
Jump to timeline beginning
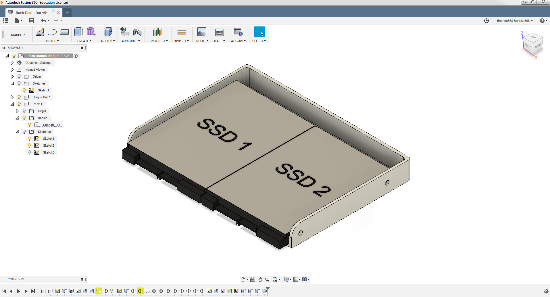(4, 291)
